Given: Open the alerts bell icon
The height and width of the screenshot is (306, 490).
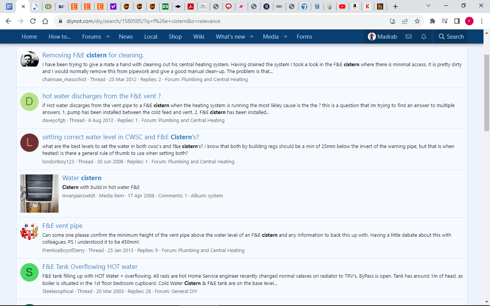Looking at the screenshot, I should [424, 37].
